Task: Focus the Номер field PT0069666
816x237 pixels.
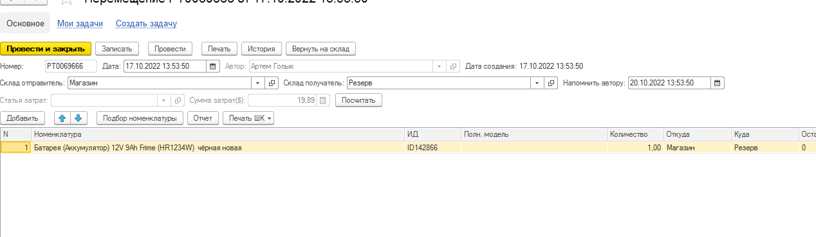Action: [x=71, y=66]
